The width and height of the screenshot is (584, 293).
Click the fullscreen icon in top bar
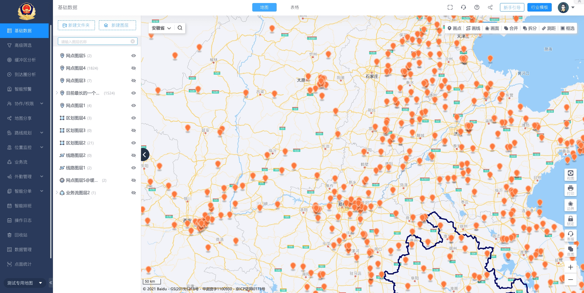[x=450, y=7]
